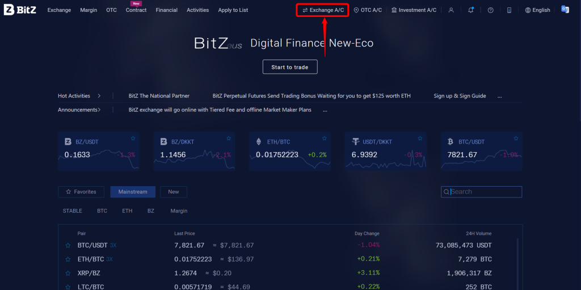Screen dimensions: 581x290
Task: Click the Bitcoin icon on BTC/USDT card
Action: click(x=451, y=142)
